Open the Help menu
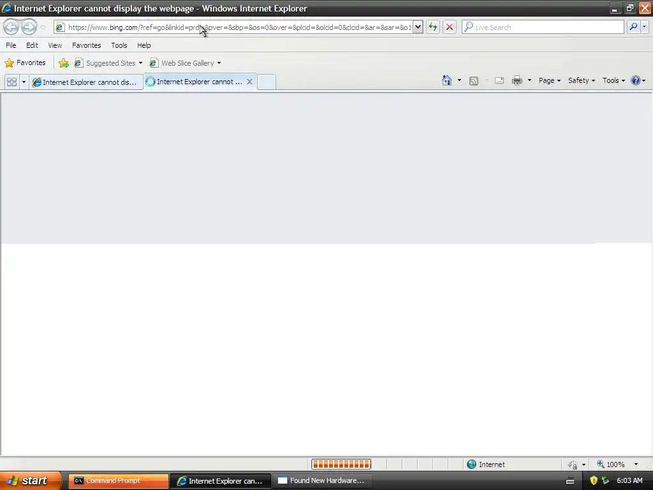The height and width of the screenshot is (490, 653). pos(144,45)
